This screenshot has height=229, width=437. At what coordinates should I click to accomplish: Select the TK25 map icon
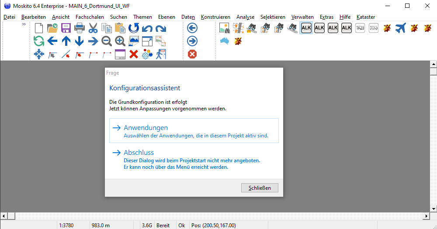coord(360,28)
